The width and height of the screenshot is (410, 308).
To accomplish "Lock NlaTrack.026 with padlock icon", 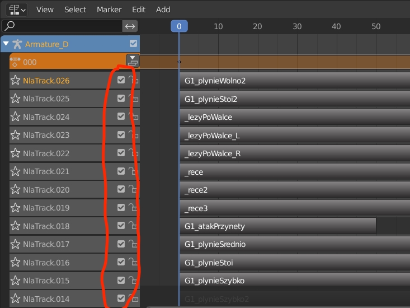I will tap(134, 80).
